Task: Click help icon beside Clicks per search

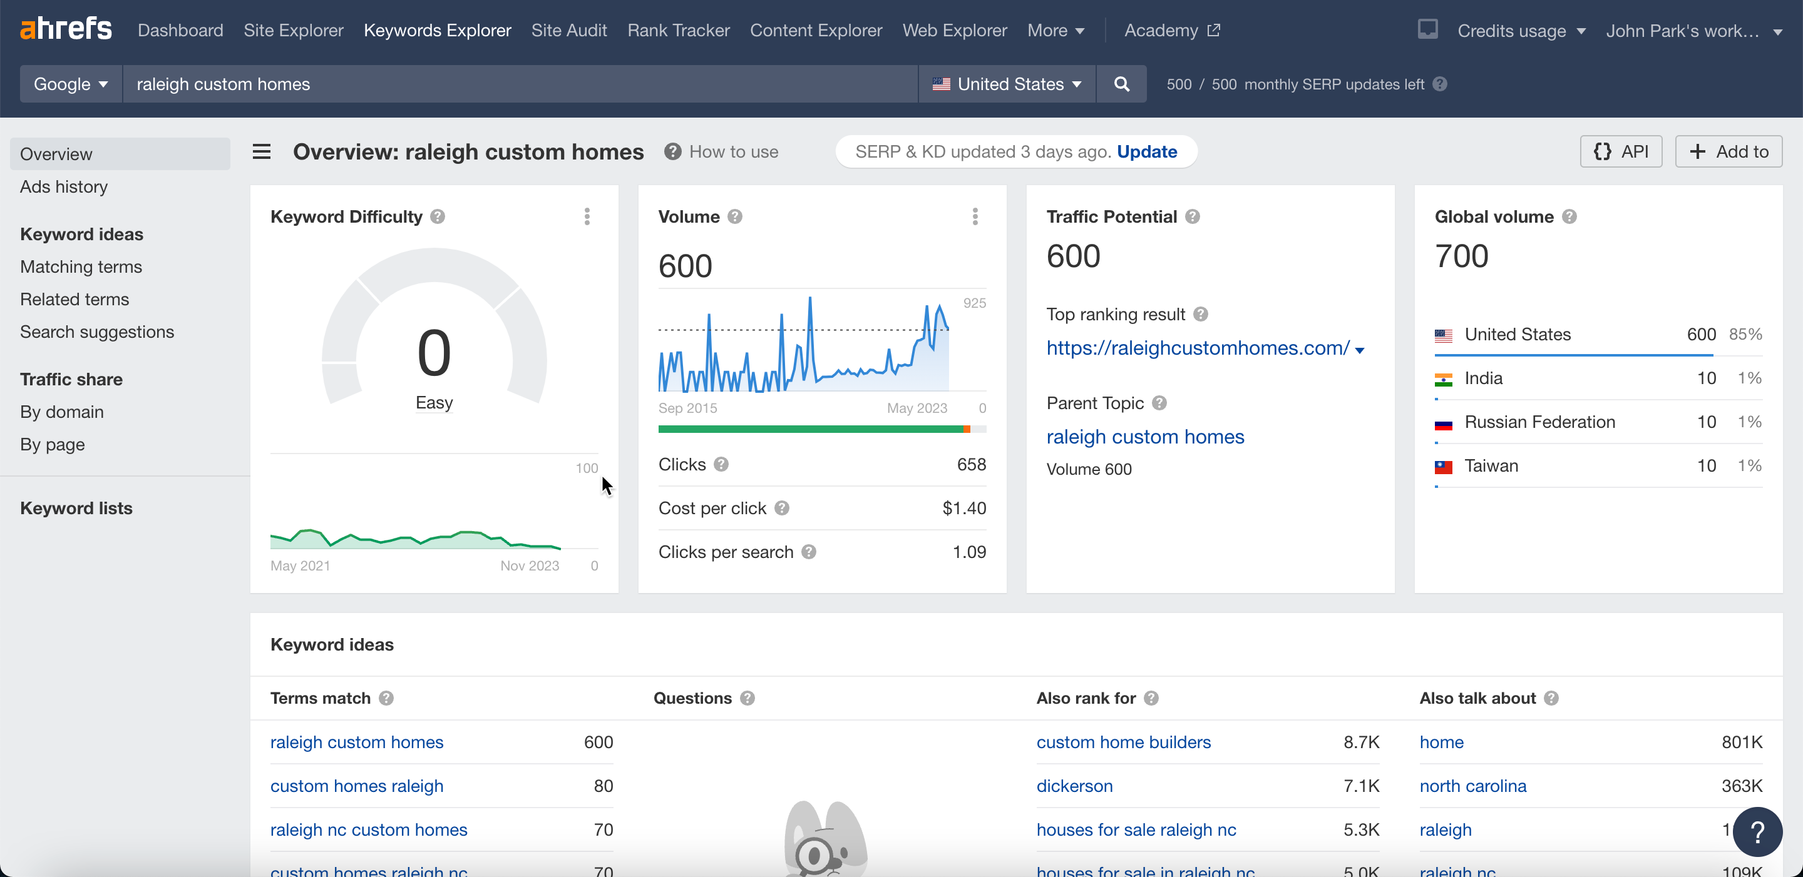Action: coord(808,552)
